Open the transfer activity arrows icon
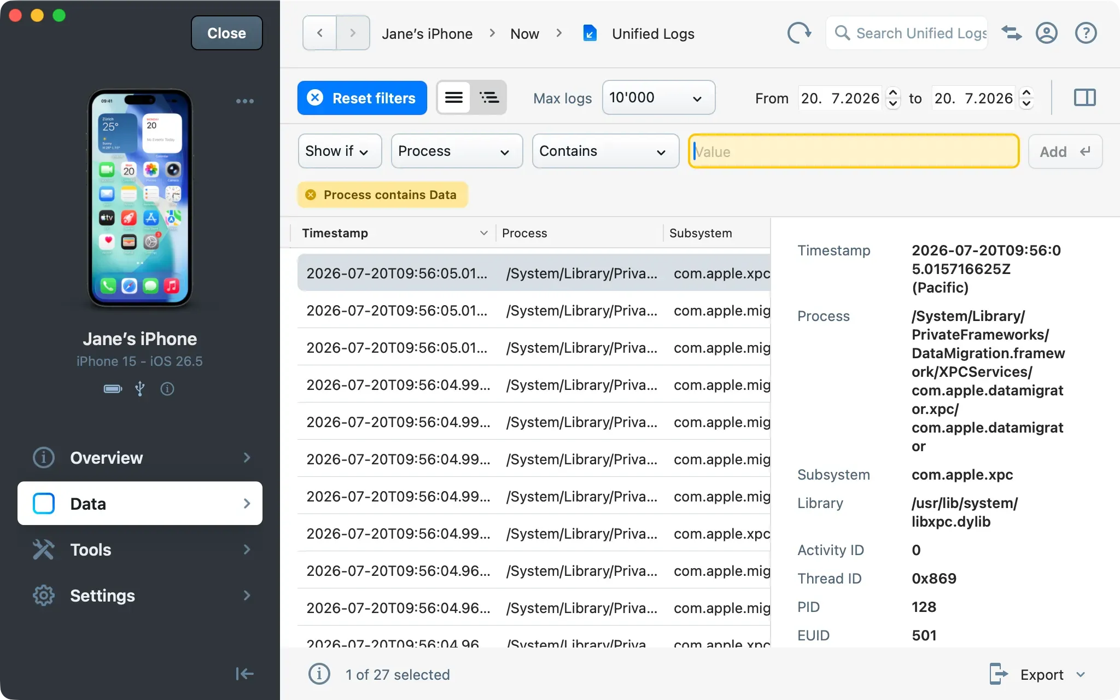 click(1012, 33)
